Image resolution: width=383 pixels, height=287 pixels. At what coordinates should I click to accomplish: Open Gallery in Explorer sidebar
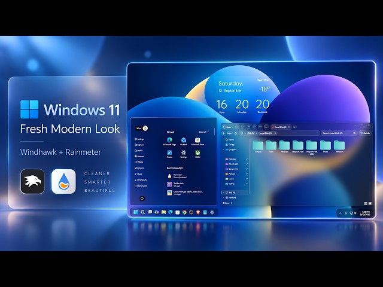tap(230, 145)
